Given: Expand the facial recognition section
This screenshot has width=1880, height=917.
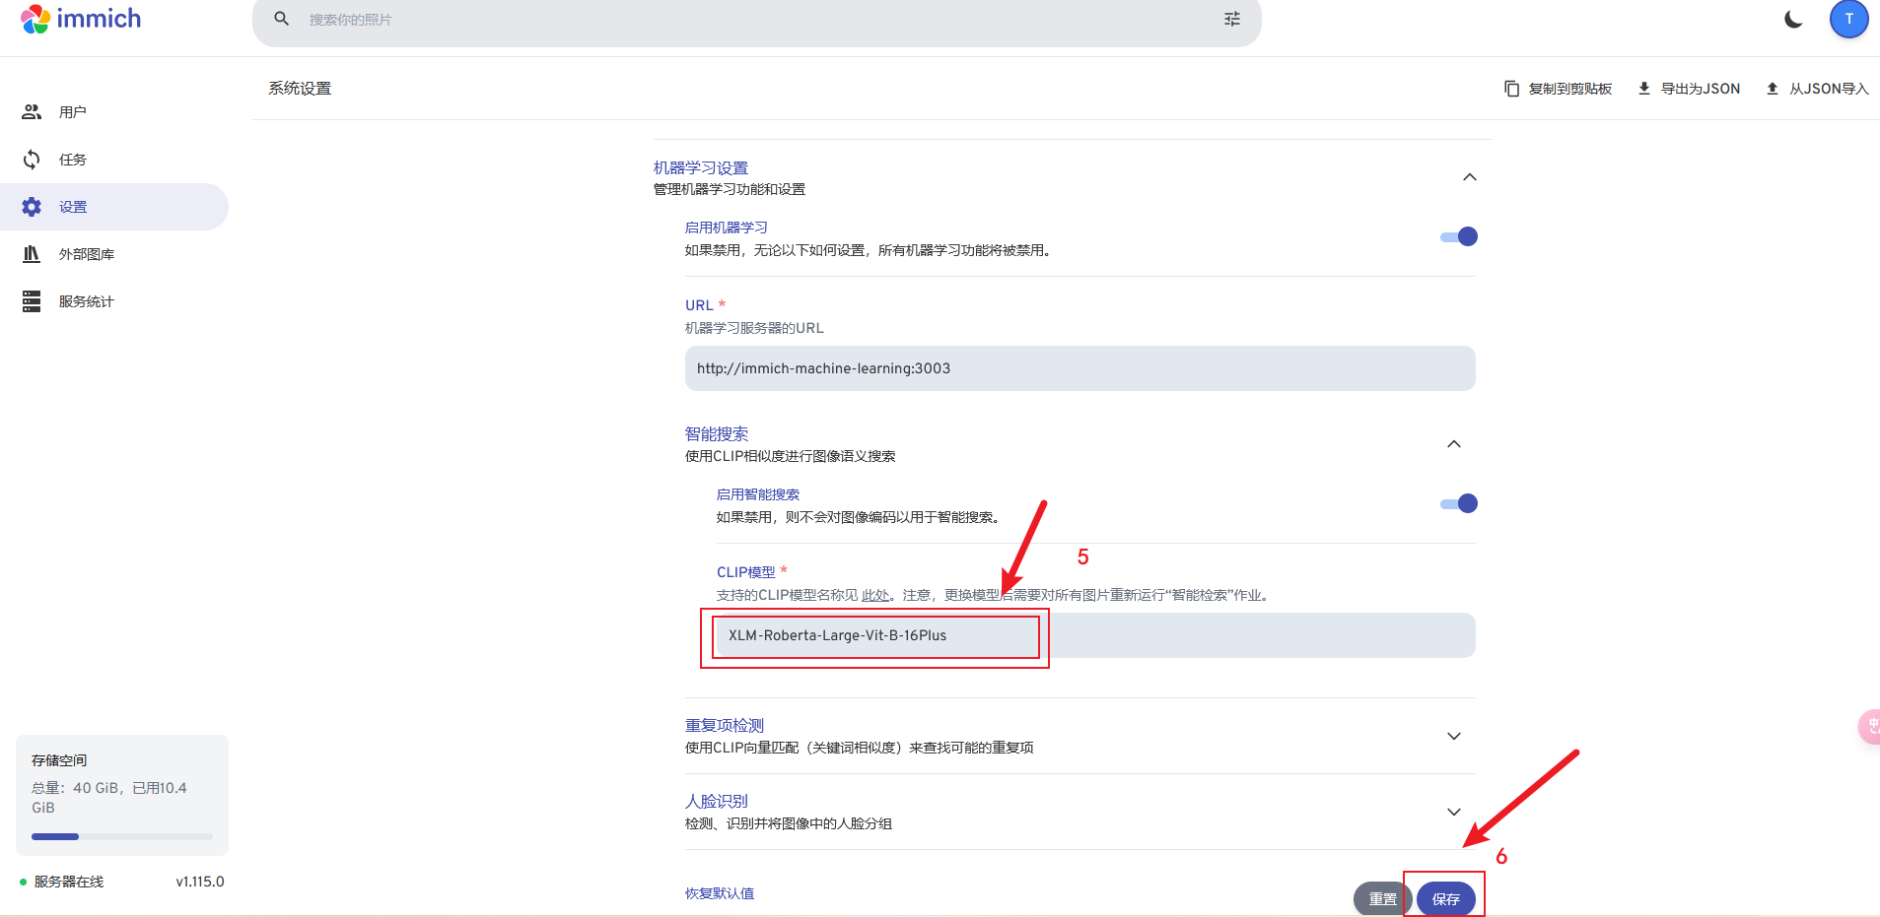Looking at the screenshot, I should (x=1453, y=812).
